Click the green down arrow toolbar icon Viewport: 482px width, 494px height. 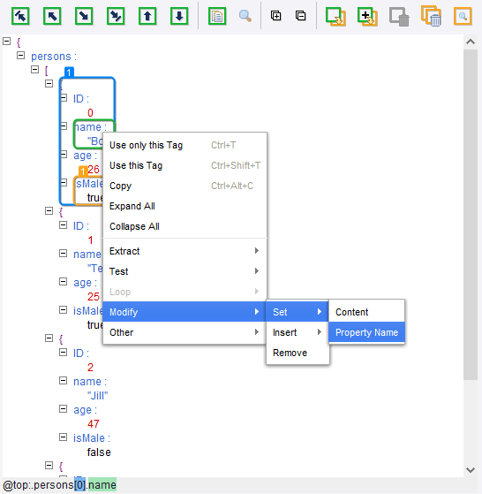click(x=179, y=16)
